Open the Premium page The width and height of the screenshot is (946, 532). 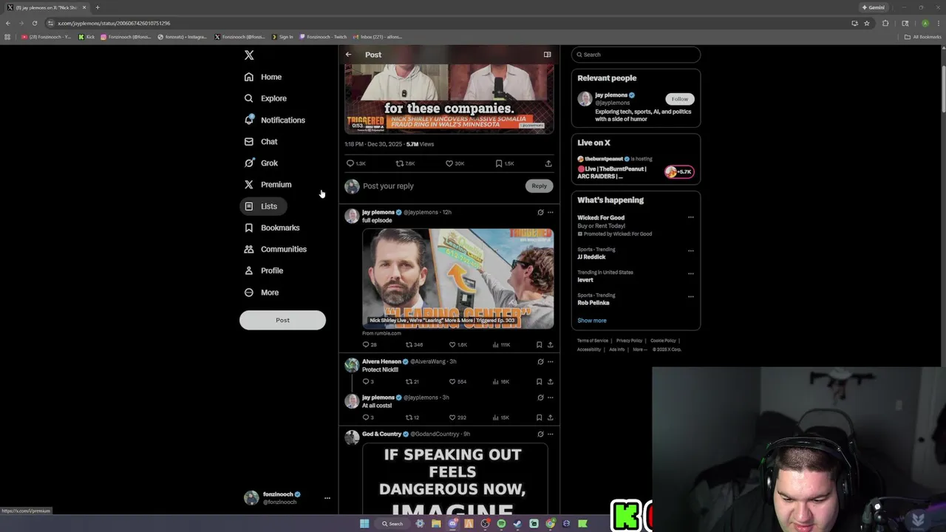pos(268,185)
